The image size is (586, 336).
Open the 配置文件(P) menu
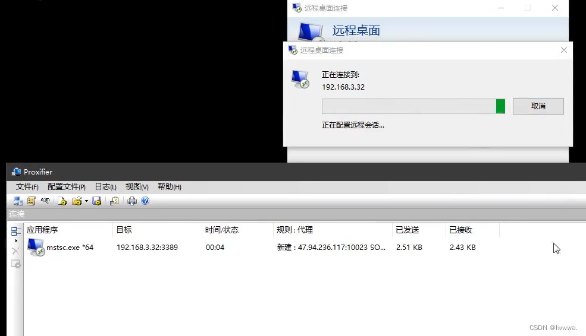(67, 187)
